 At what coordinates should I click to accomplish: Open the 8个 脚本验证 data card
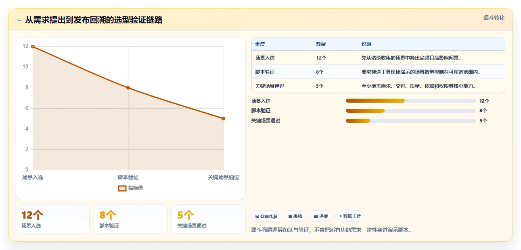coord(130,219)
